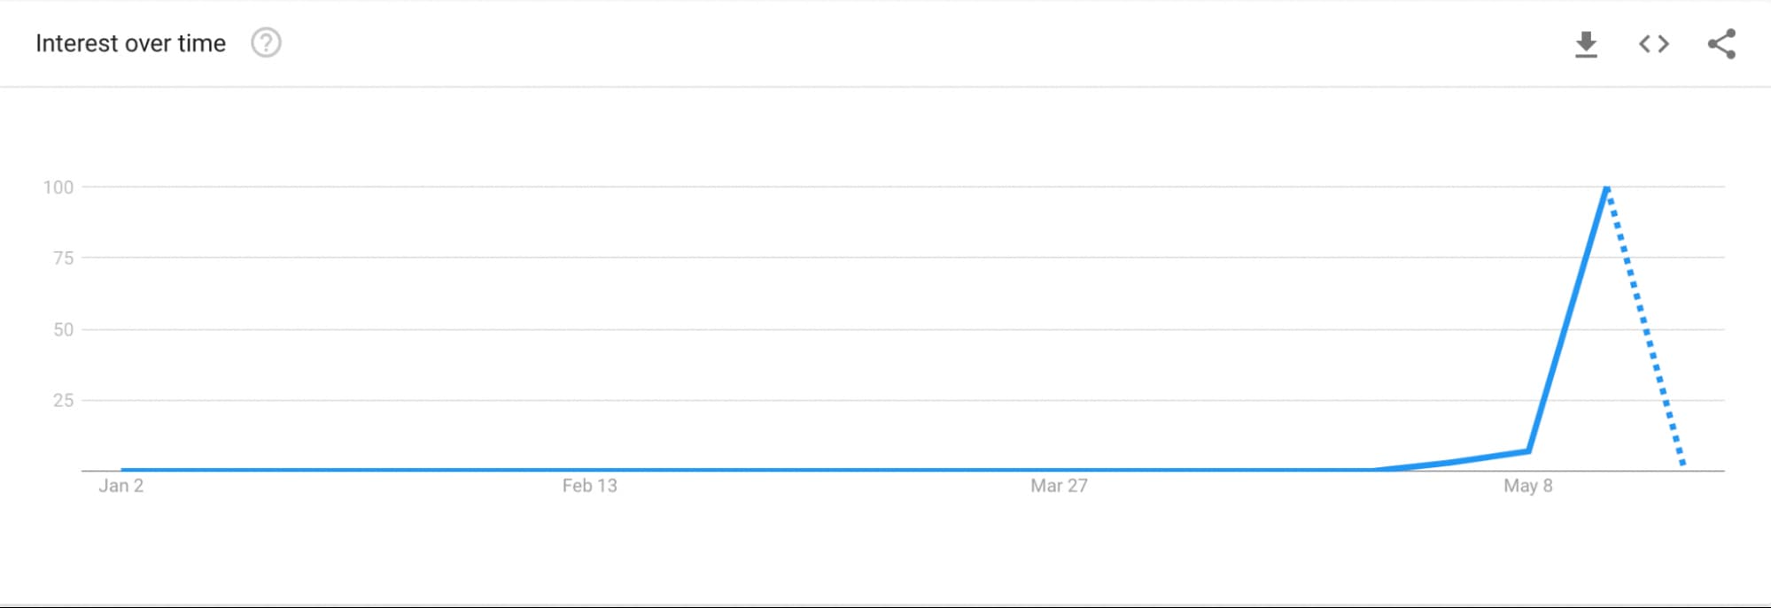Click the Feb 13 axis label
The width and height of the screenshot is (1771, 608).
coord(589,485)
